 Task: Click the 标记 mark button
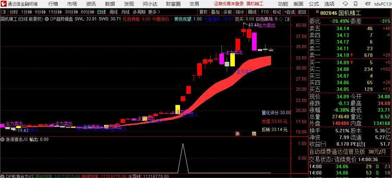coord(277,12)
